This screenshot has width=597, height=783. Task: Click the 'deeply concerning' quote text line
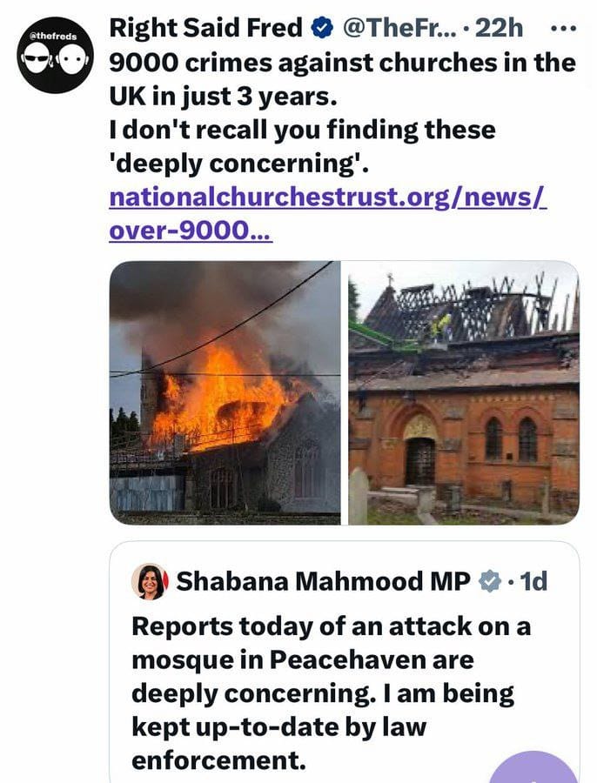tap(238, 164)
